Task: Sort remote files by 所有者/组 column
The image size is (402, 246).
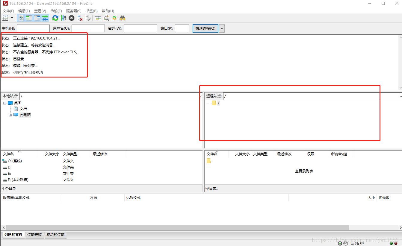Action: (x=341, y=154)
